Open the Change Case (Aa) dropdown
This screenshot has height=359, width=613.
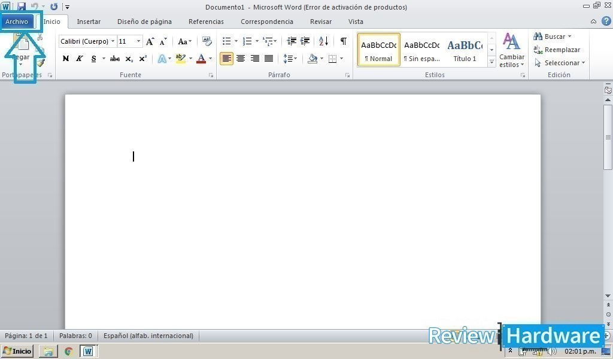point(184,41)
